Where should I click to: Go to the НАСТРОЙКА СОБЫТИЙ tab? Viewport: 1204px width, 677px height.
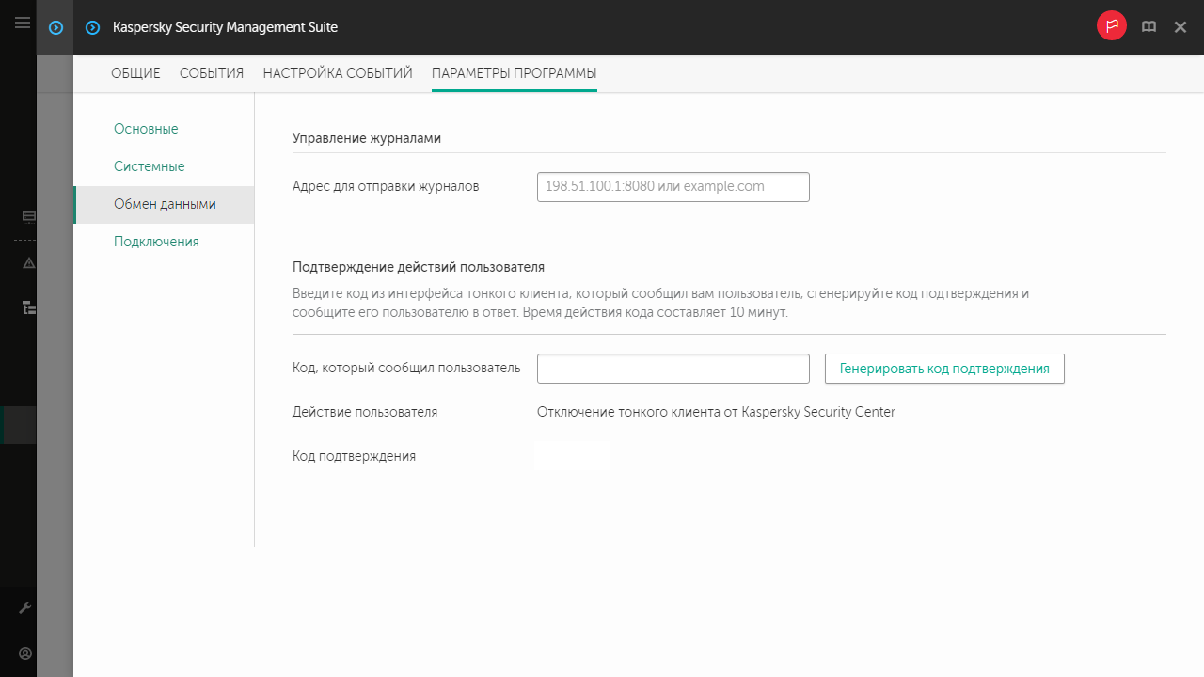pos(338,73)
